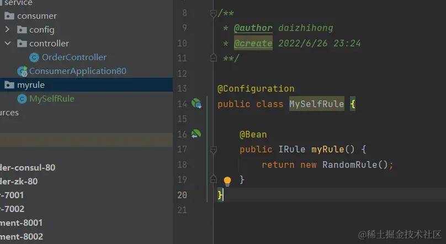Toggle fold at the Javadoc comment end
Screen dimensions: 446x244
(x=213, y=57)
